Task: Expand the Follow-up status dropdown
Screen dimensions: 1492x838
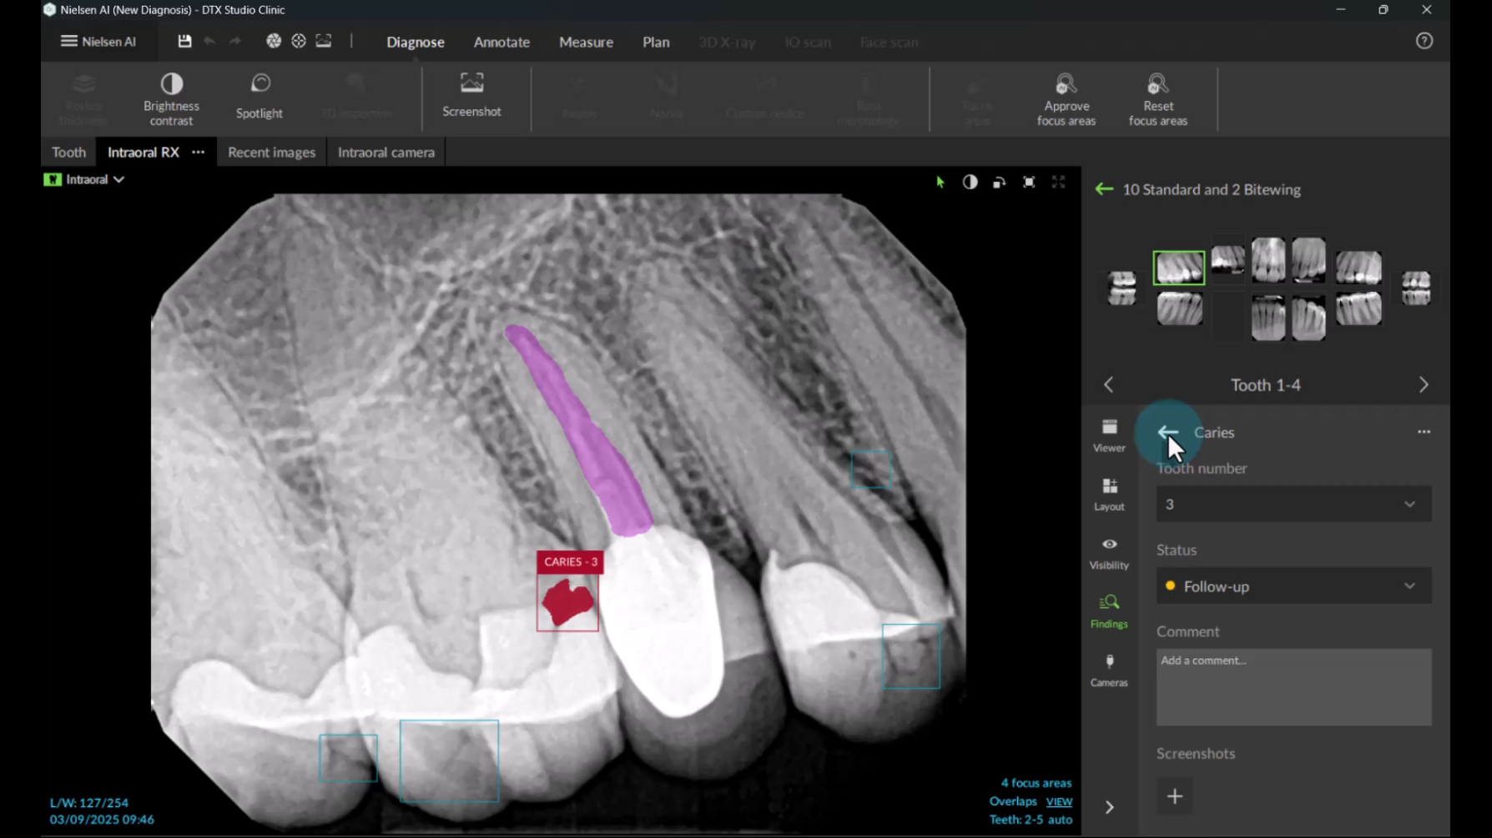Action: point(1293,586)
